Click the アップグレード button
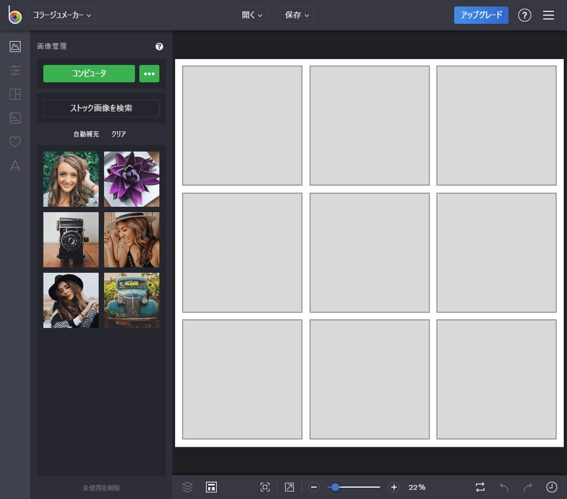Screen dimensions: 567x499 pyautogui.click(x=481, y=15)
